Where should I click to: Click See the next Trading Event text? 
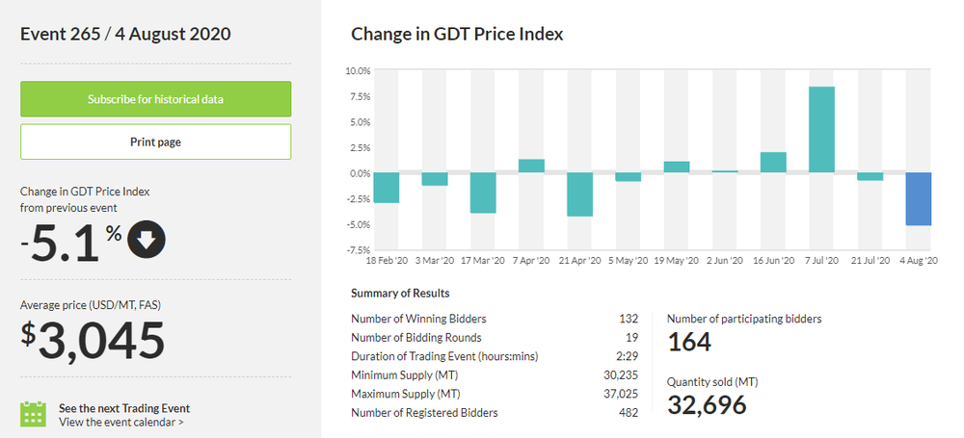coord(124,407)
